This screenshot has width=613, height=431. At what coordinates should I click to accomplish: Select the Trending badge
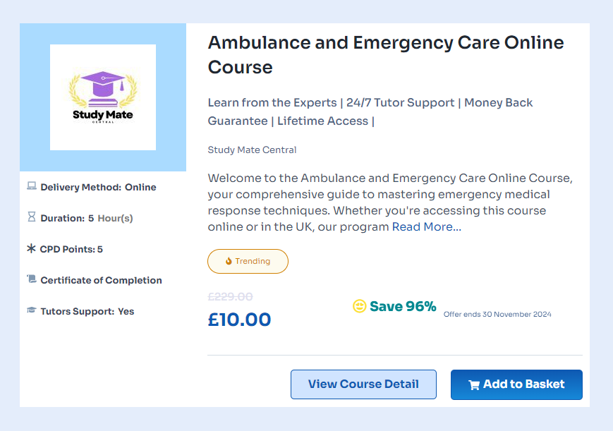pyautogui.click(x=248, y=261)
